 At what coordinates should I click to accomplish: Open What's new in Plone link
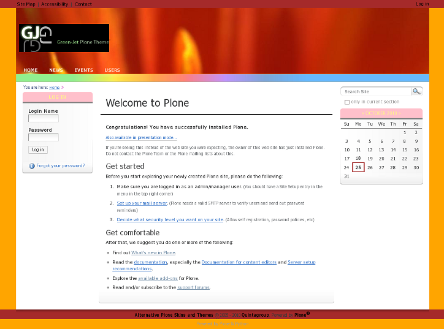click(153, 252)
